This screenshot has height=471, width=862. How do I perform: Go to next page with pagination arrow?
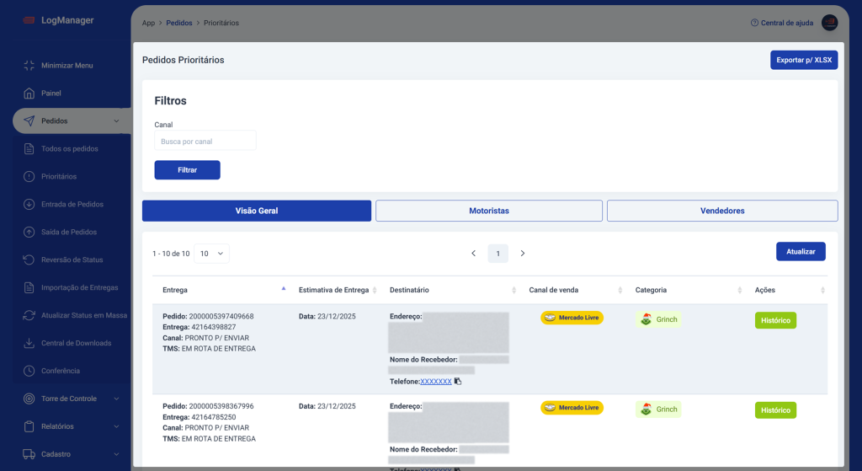pos(522,254)
